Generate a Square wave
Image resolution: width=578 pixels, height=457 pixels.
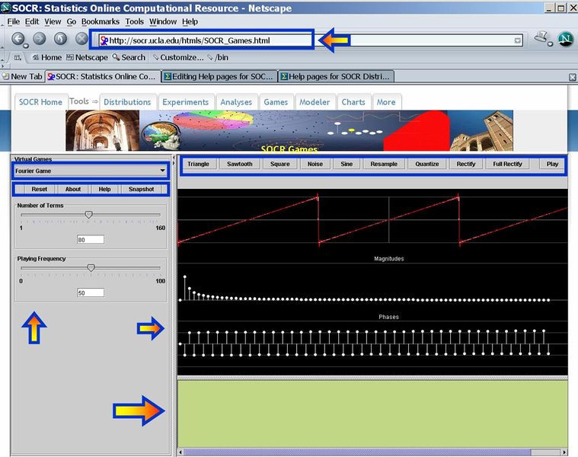tap(280, 164)
